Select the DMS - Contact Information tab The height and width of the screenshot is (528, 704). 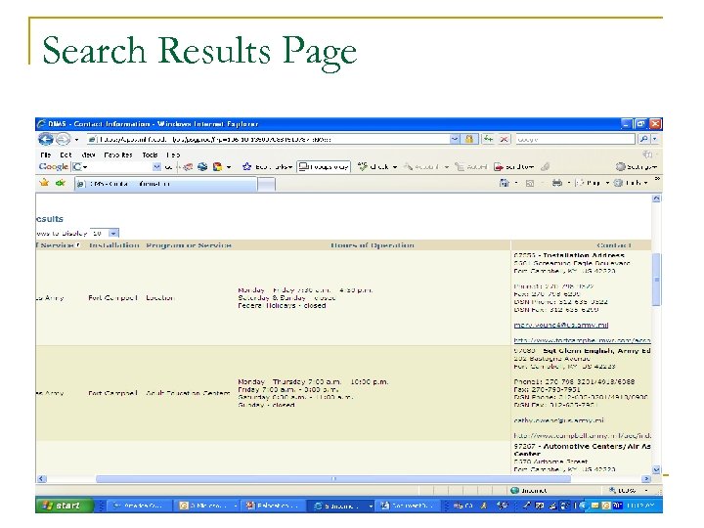click(x=166, y=184)
